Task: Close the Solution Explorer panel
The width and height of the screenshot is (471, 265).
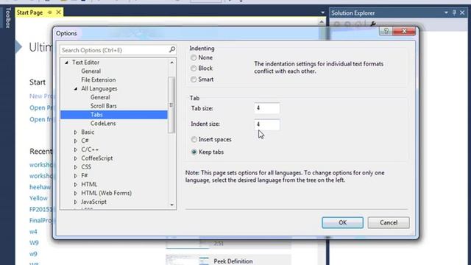Action: pos(462,13)
